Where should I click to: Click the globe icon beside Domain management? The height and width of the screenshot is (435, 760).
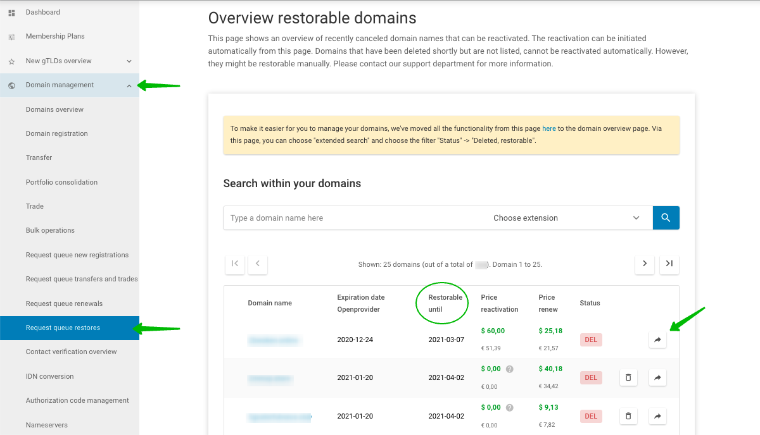(x=11, y=85)
